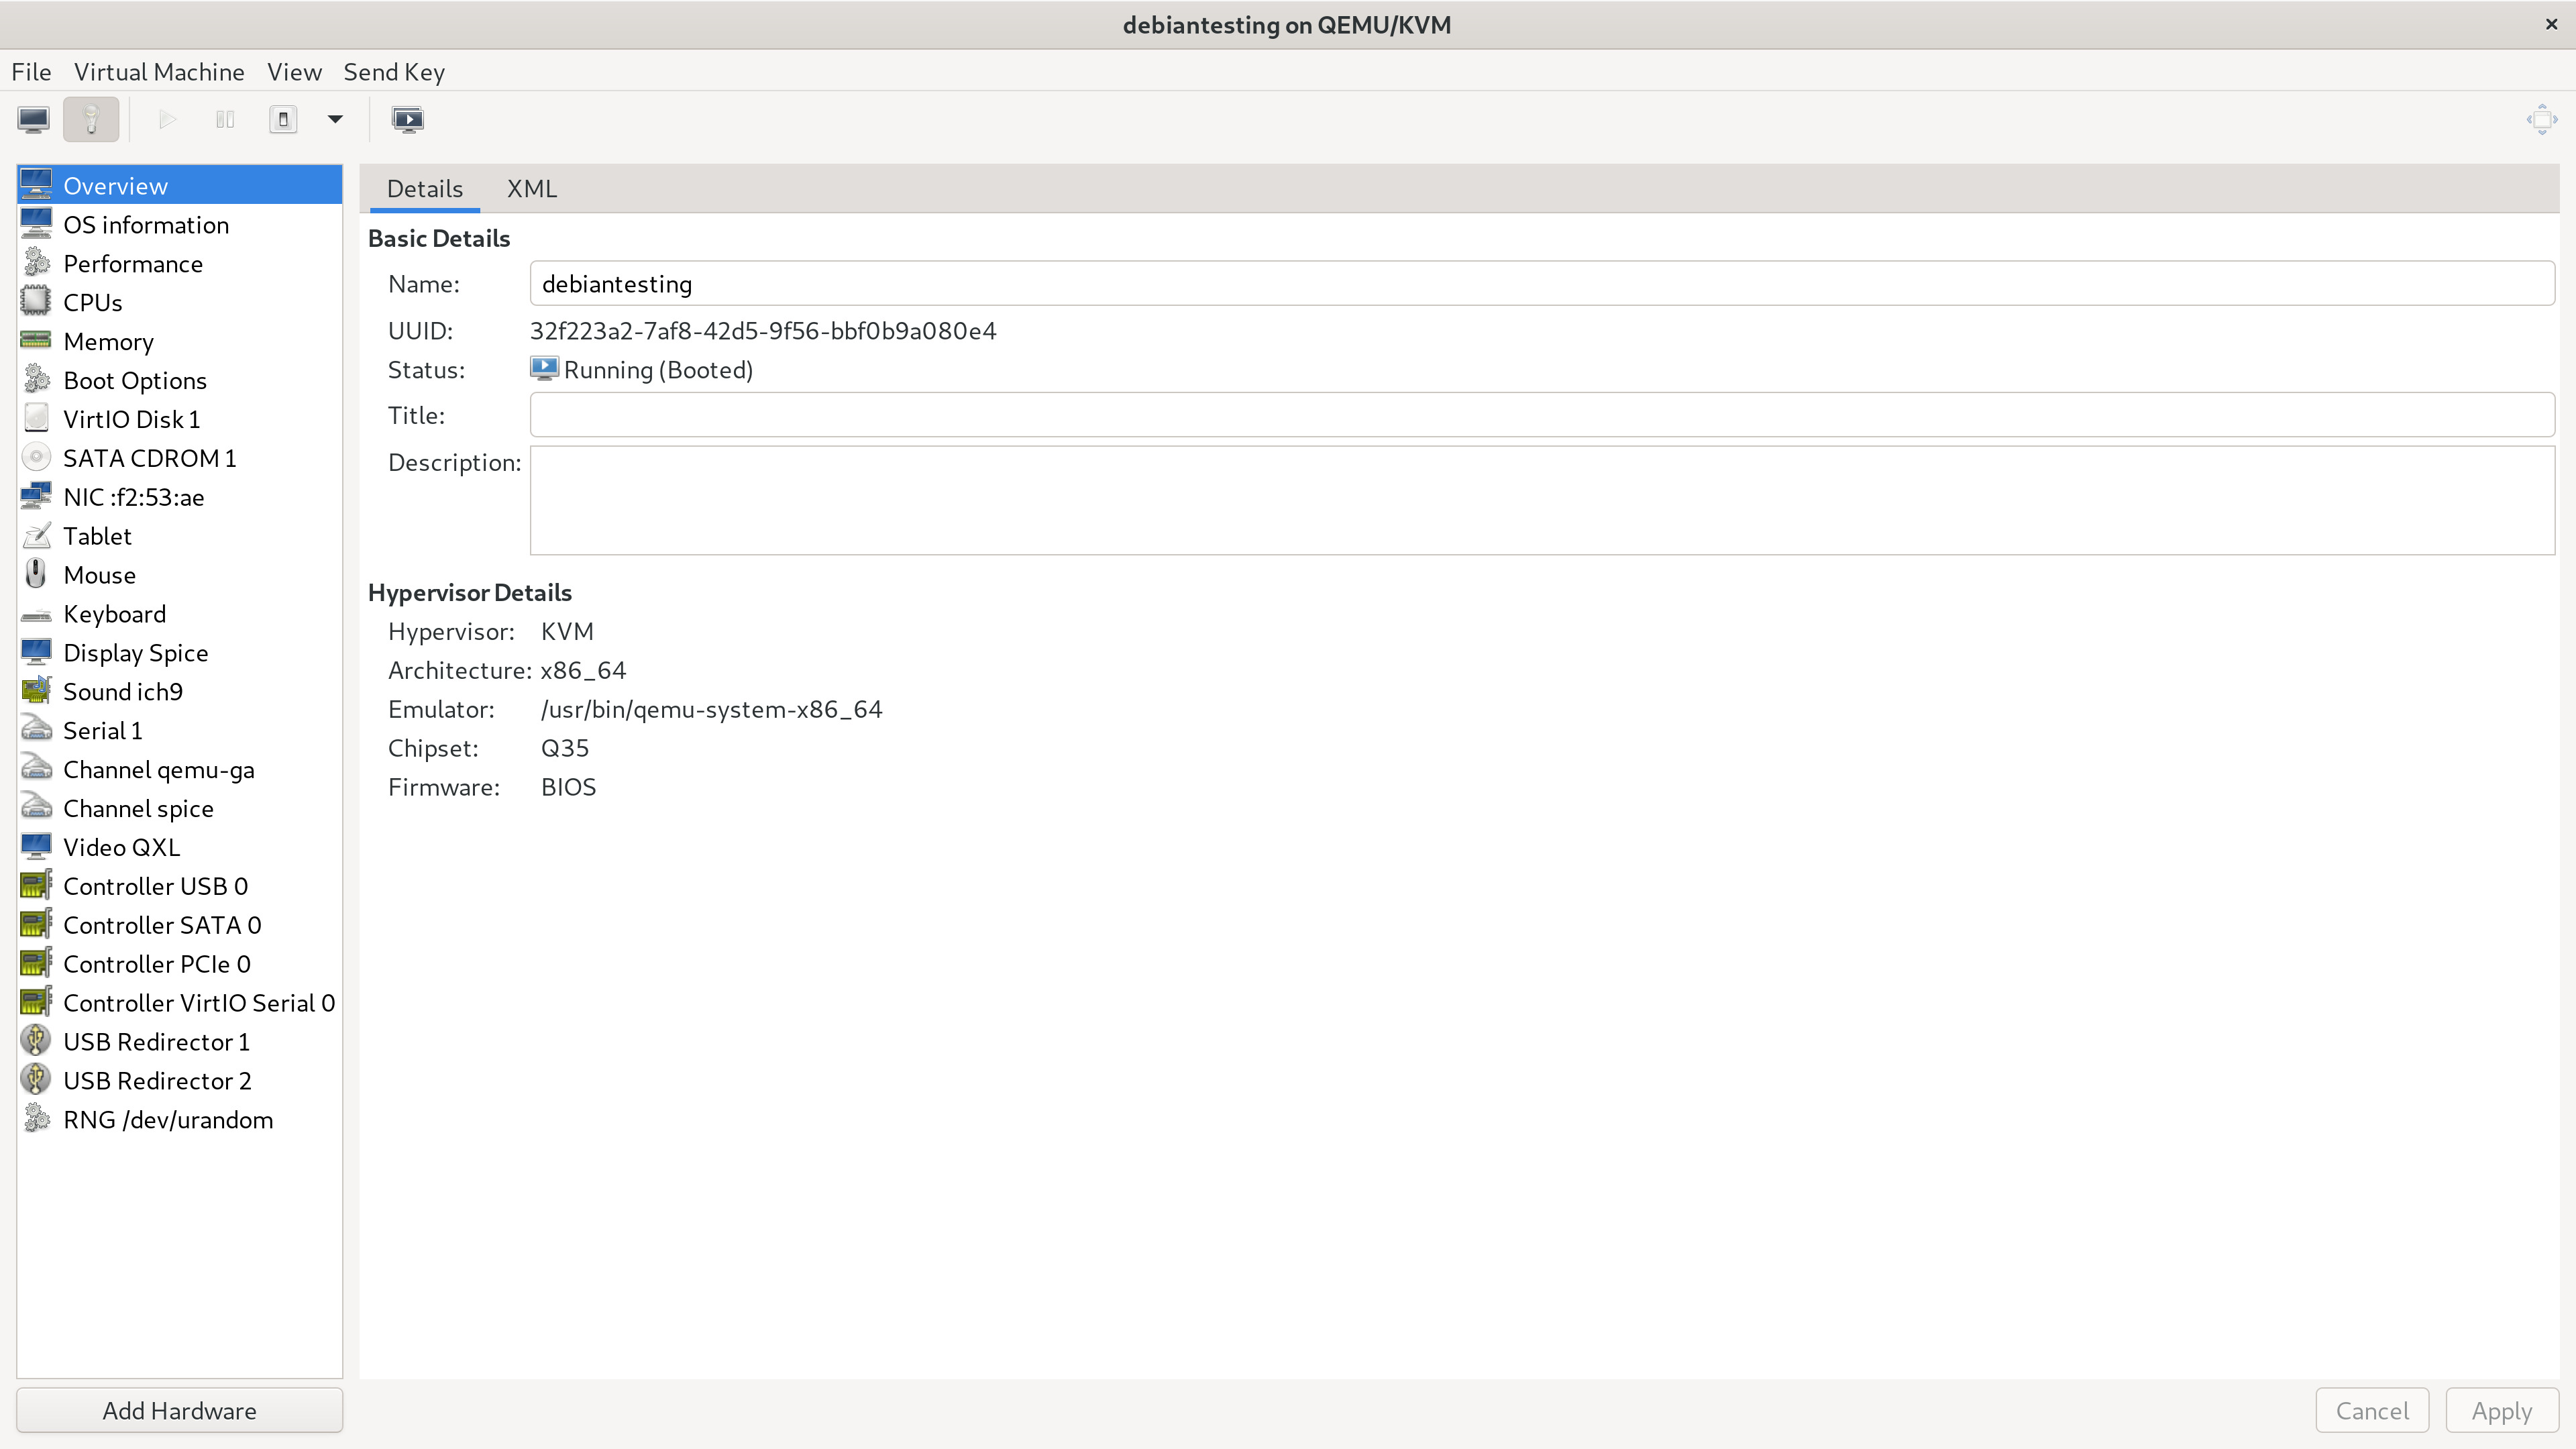Close the debiantesting window
2576x1449 pixels.
tap(2551, 24)
